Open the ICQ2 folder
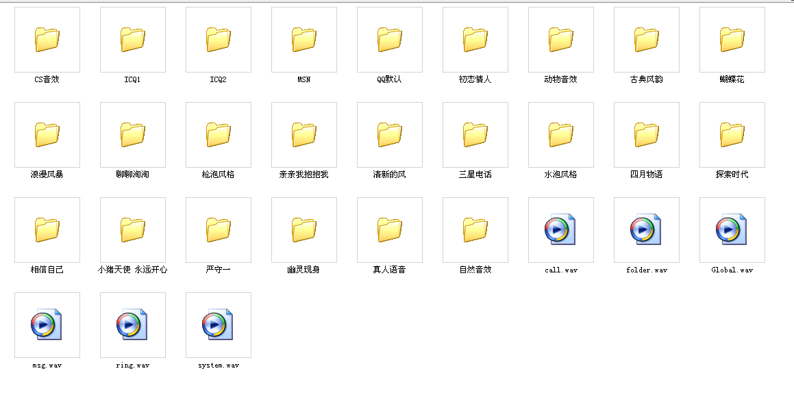 click(x=217, y=40)
